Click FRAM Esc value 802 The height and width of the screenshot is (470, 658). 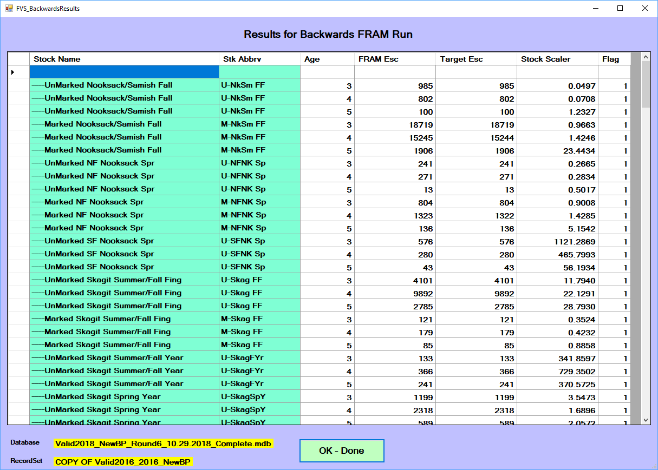(x=425, y=98)
